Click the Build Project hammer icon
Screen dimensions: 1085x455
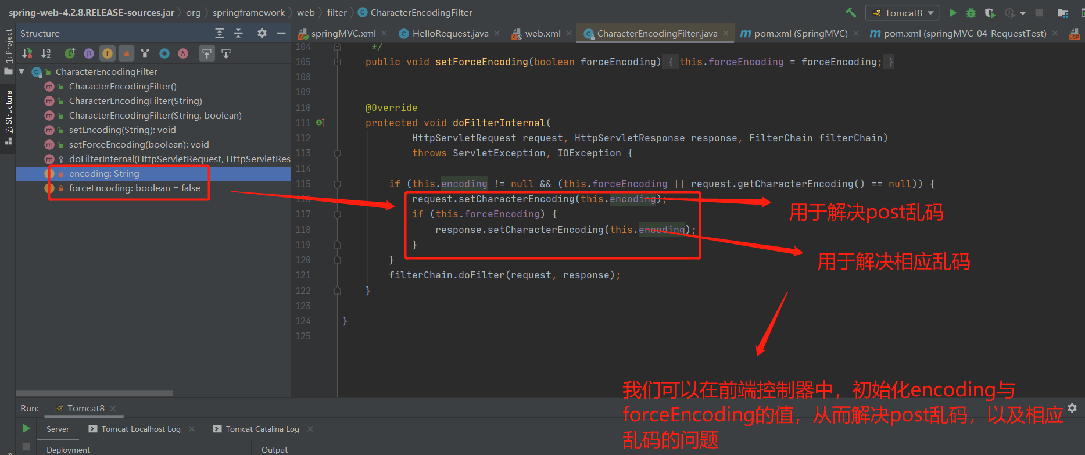pyautogui.click(x=851, y=12)
